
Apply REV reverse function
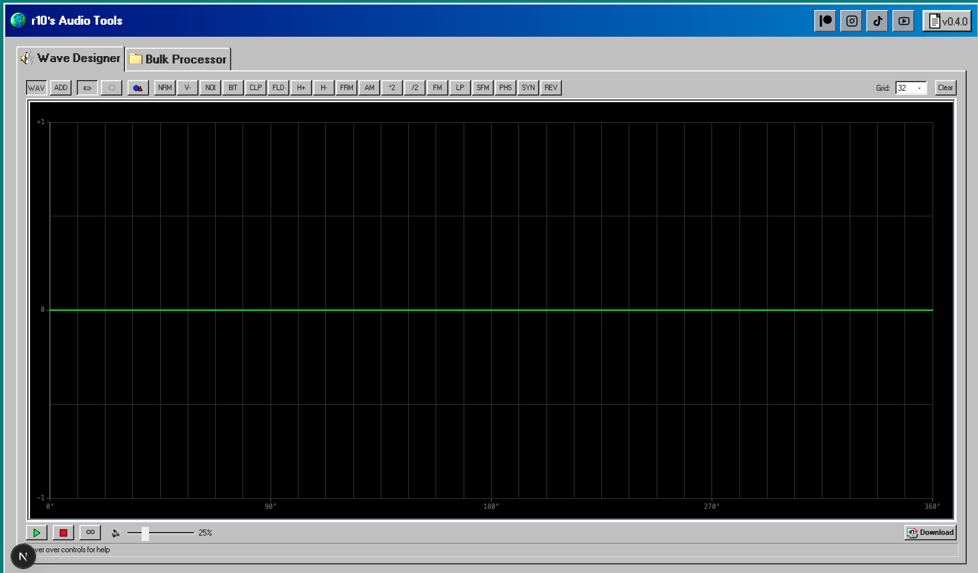click(551, 87)
